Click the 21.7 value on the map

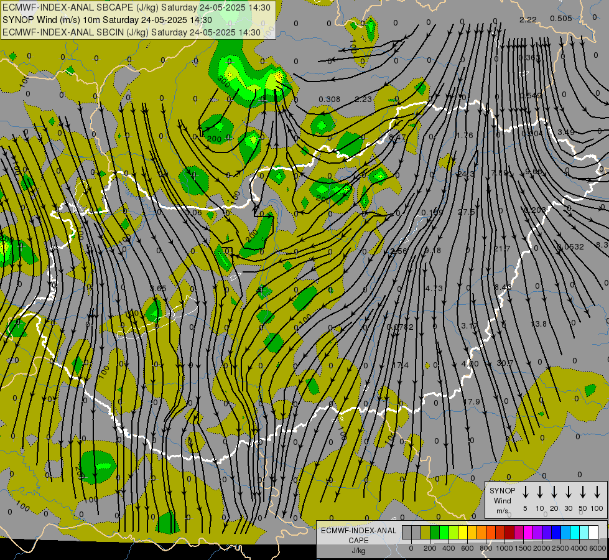tap(502, 248)
